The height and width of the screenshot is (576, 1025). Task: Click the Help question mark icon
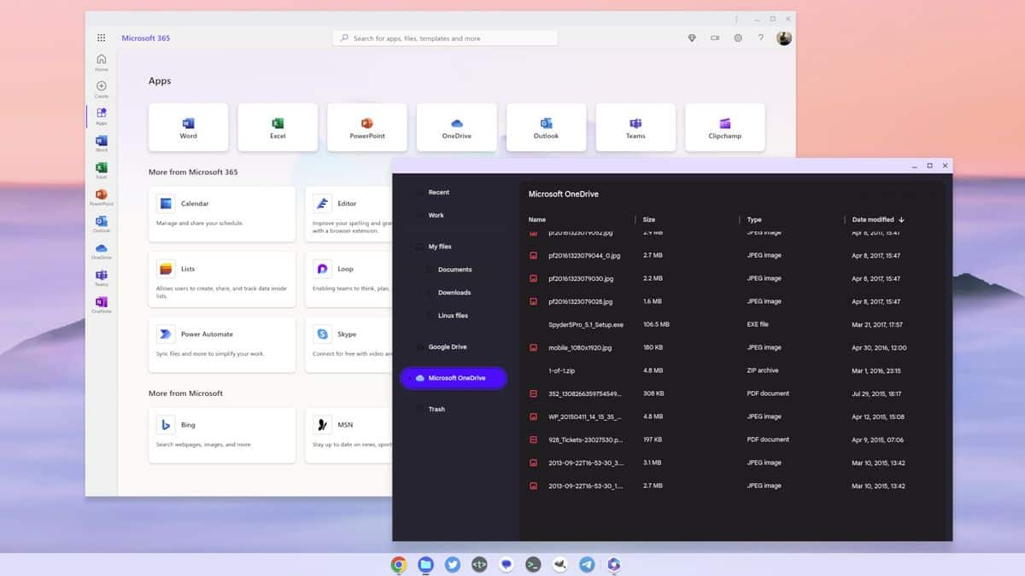point(761,38)
